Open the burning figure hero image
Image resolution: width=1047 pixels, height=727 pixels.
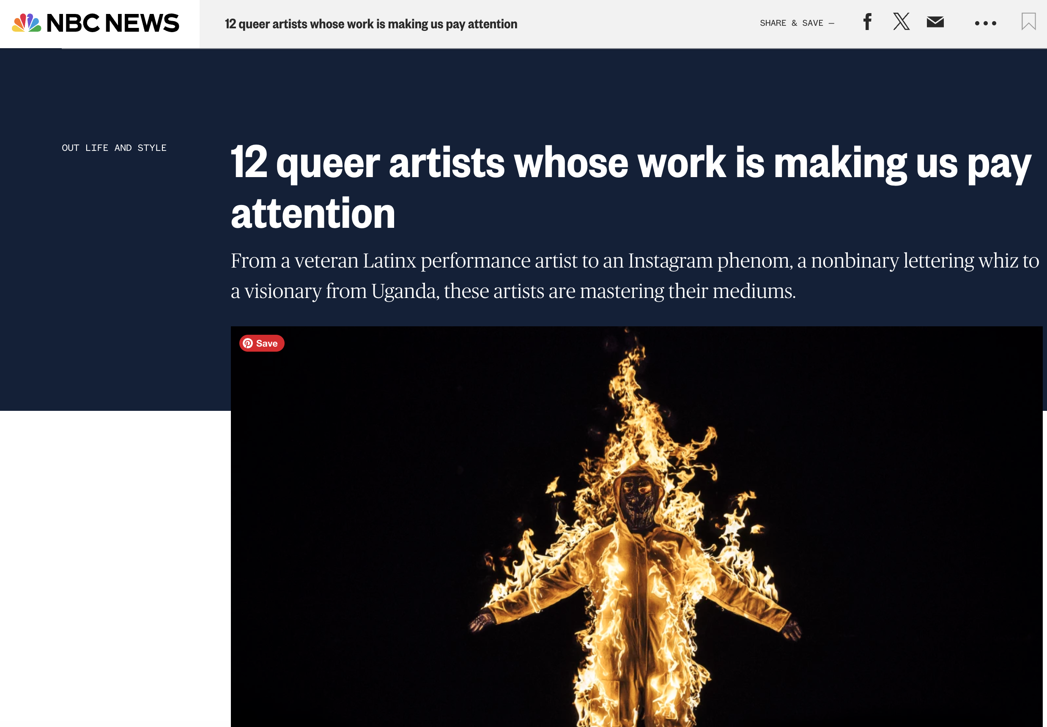point(636,527)
